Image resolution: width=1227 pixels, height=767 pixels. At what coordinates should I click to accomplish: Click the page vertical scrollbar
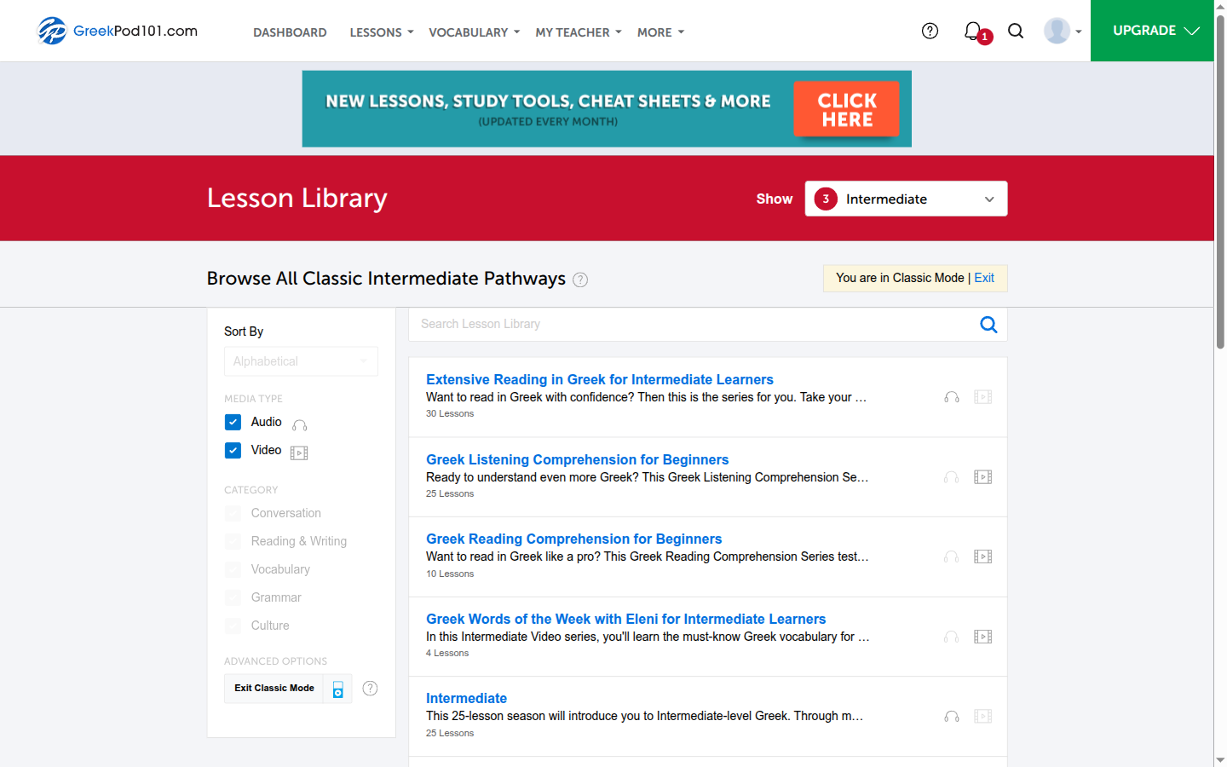[x=1220, y=183]
